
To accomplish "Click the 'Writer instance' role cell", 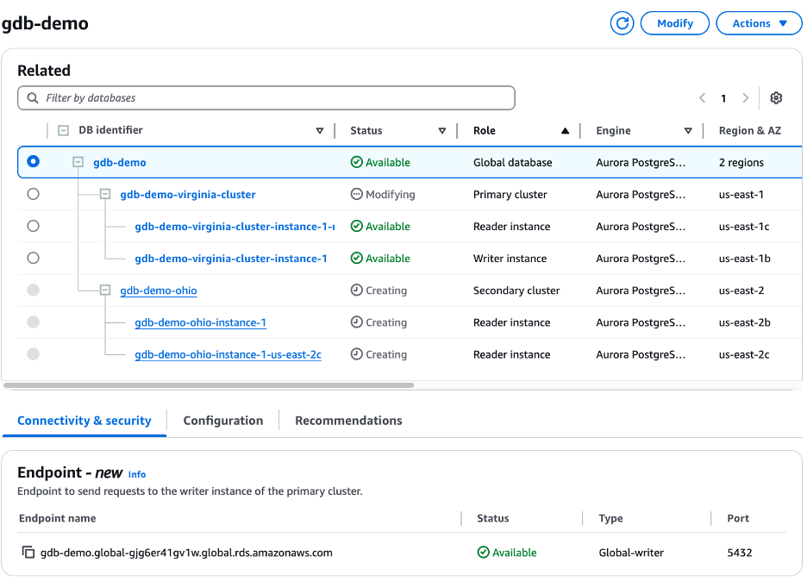I will 510,259.
